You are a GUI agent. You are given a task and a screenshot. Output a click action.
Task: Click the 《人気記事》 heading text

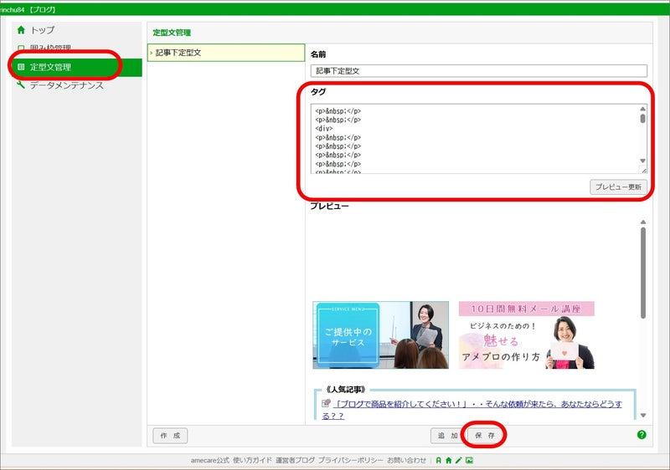(x=345, y=390)
